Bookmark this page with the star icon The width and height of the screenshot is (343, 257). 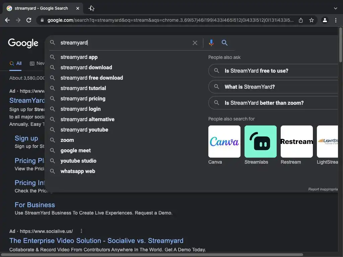click(312, 20)
